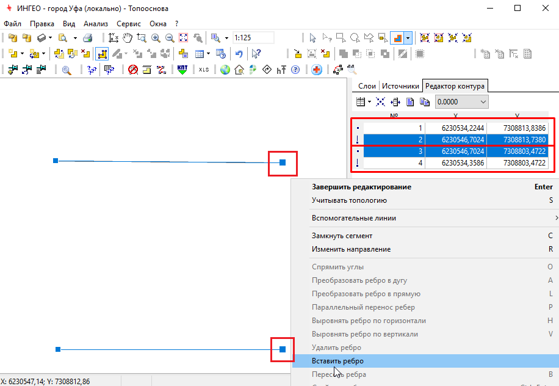The image size is (559, 386).
Task: Click the blue circled question mark icon
Action: (295, 70)
